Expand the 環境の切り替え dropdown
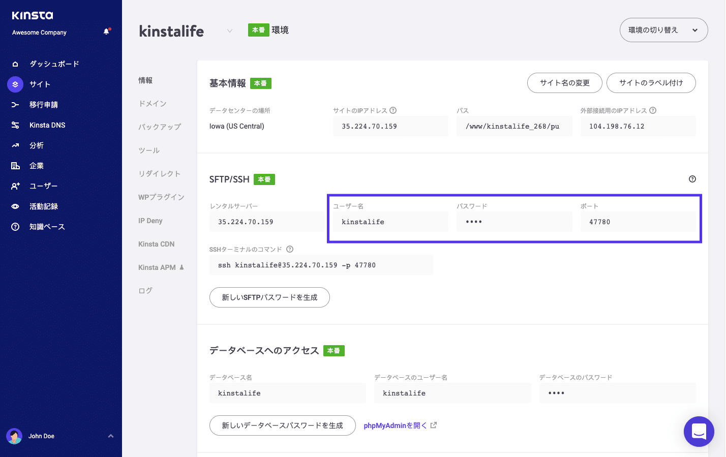 click(663, 30)
